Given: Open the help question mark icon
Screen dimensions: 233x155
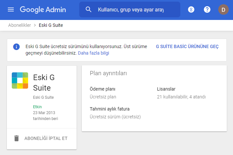Looking at the screenshot, I should point(207,10).
